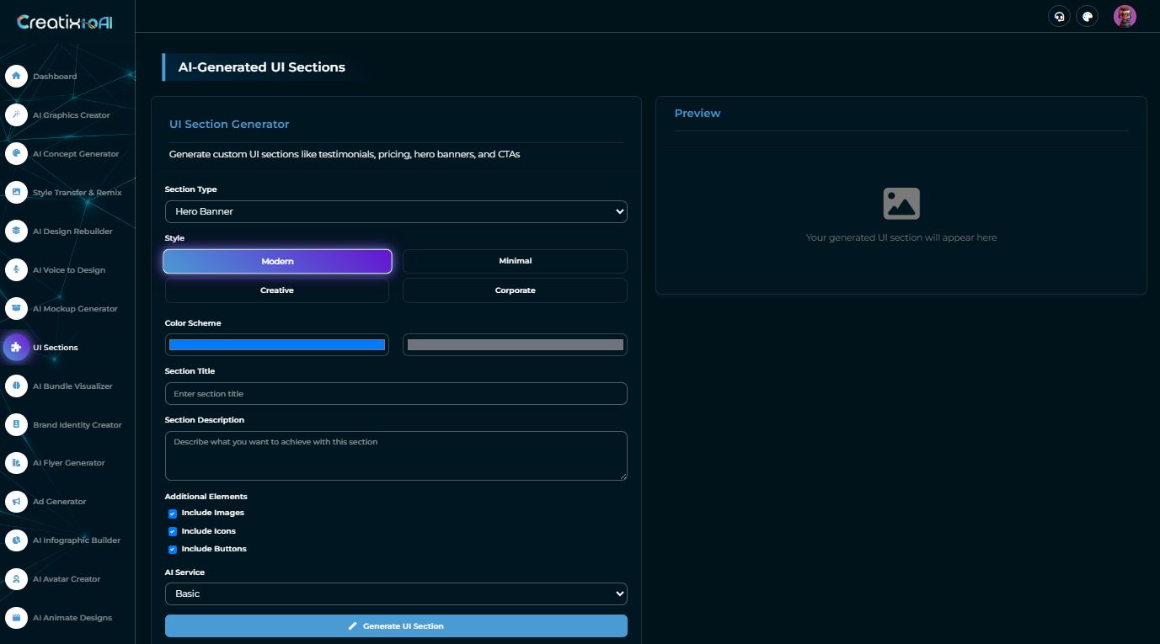This screenshot has width=1160, height=644.
Task: Click the Style Transfer & Remix image icon
Action: point(16,192)
